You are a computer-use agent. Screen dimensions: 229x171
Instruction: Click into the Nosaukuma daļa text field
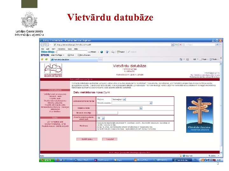[108, 113]
